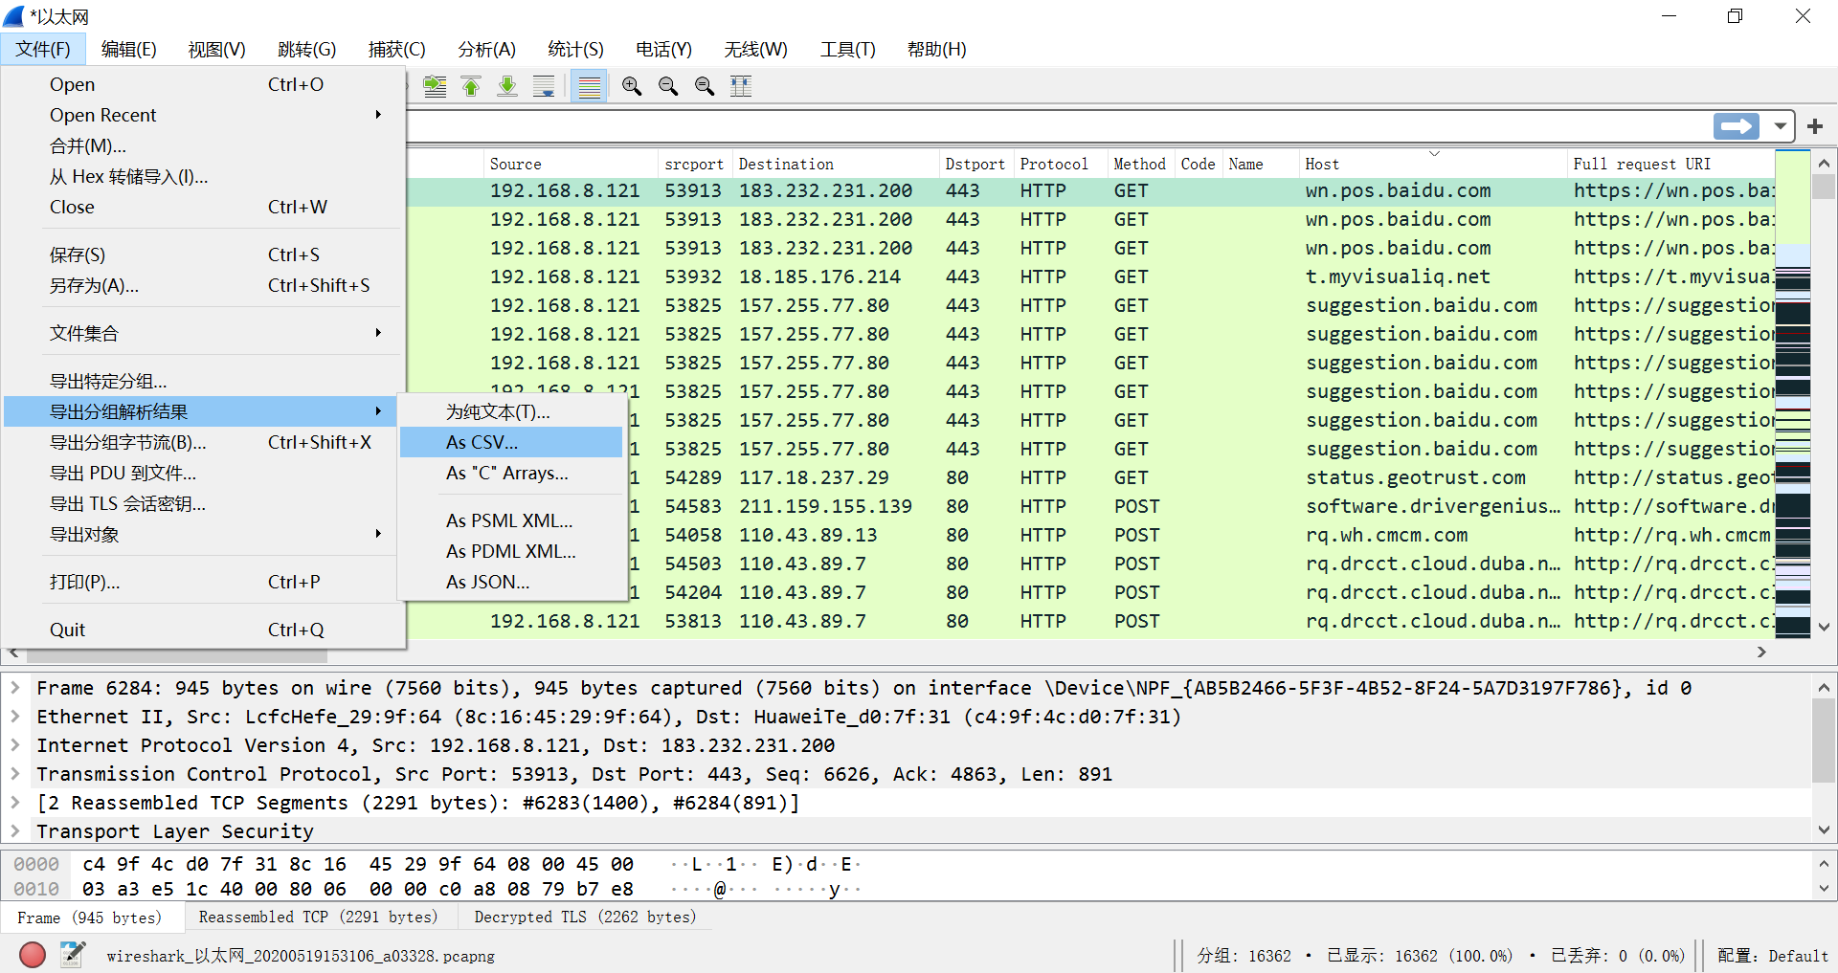
Task: Switch to Frame (945 bytes) tab
Action: click(90, 918)
